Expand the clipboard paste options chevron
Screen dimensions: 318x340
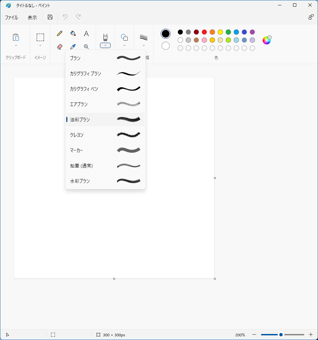click(x=16, y=45)
